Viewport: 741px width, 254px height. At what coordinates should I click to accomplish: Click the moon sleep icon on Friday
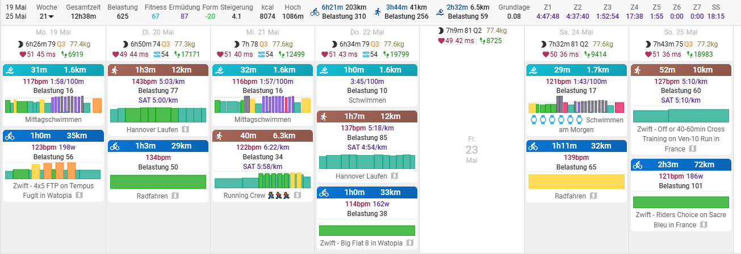[441, 30]
